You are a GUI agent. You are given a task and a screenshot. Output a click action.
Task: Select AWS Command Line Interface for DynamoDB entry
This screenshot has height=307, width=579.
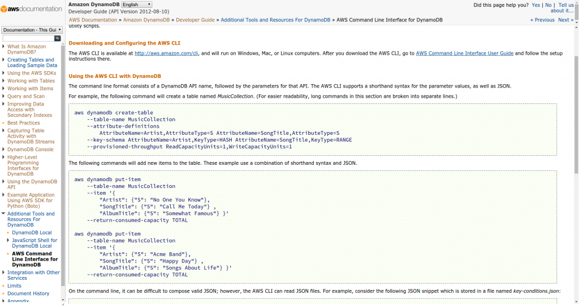pyautogui.click(x=34, y=259)
